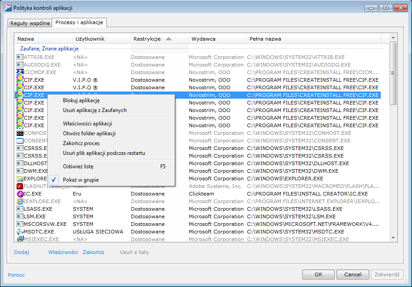Click the Explorer folder icon
The image size is (412, 287).
[20, 179]
